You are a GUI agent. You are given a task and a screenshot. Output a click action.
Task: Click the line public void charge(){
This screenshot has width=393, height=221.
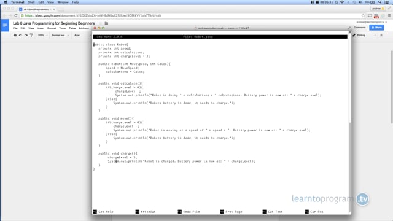pos(118,153)
